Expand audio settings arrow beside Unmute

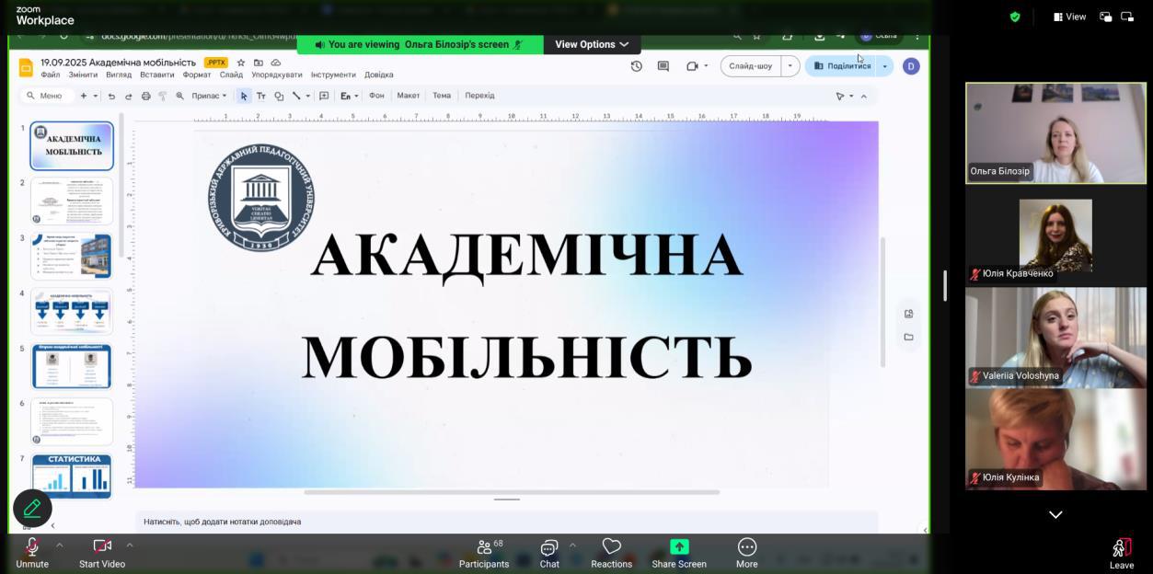pyautogui.click(x=60, y=545)
